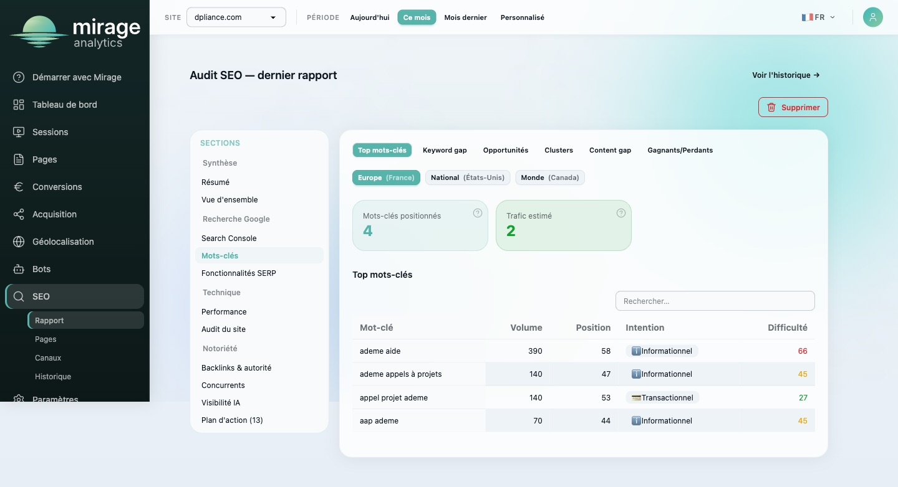898x487 pixels.
Task: Click the SEO magnifier icon
Action: coord(19,296)
